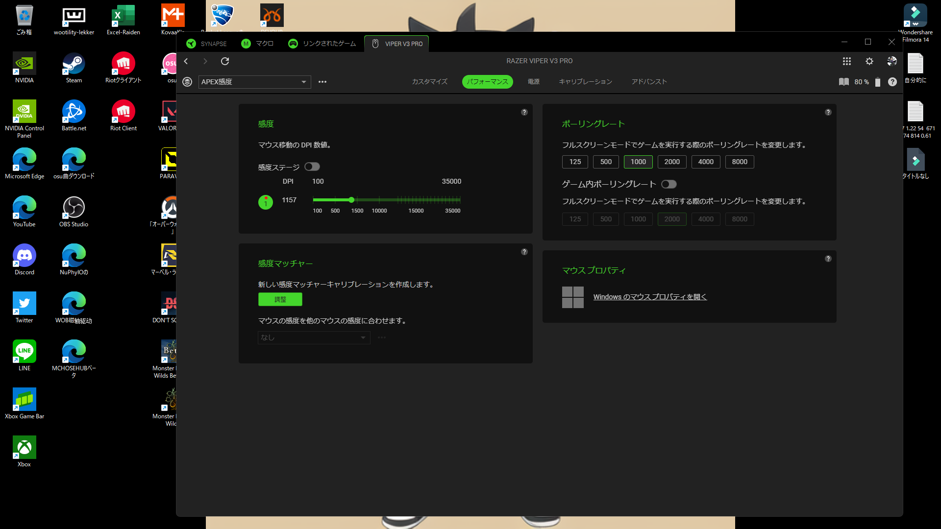
Task: Click the green 調整 button
Action: coord(280,299)
